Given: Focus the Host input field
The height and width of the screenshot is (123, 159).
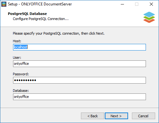Looking at the screenshot, I should [79, 47].
